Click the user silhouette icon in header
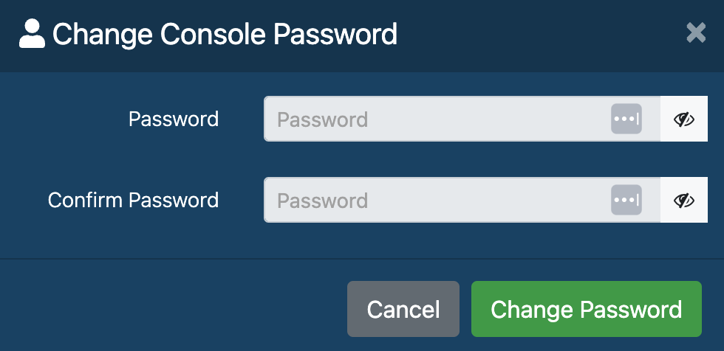This screenshot has height=351, width=724. click(x=32, y=34)
